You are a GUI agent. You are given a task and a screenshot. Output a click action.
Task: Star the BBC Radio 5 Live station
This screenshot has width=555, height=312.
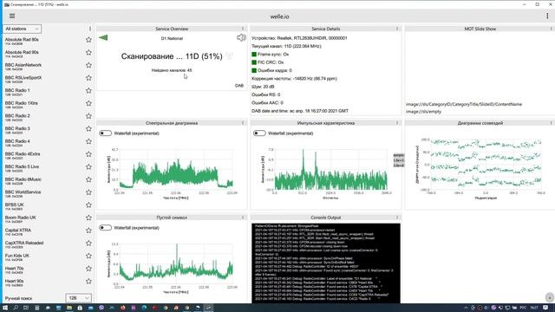pyautogui.click(x=88, y=167)
